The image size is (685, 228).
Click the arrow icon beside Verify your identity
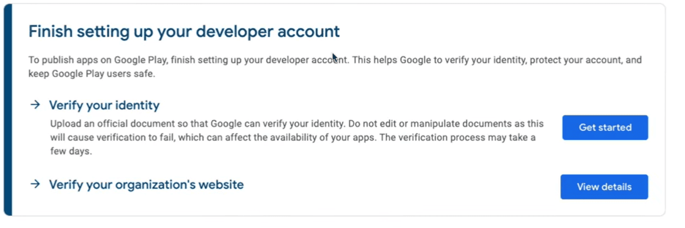(x=35, y=105)
